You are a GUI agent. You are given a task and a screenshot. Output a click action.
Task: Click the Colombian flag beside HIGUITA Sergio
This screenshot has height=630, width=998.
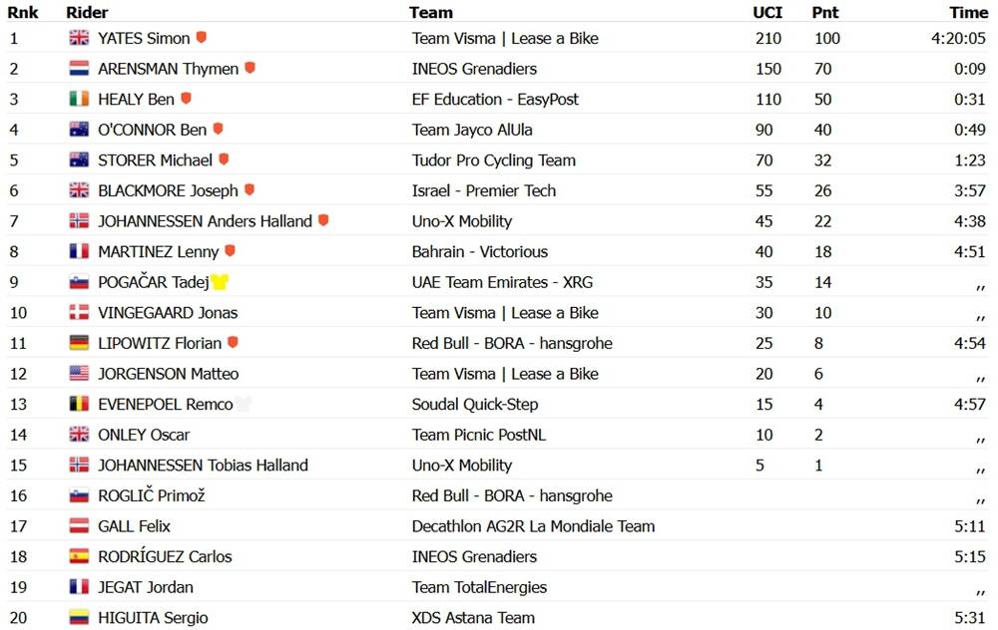pyautogui.click(x=79, y=618)
